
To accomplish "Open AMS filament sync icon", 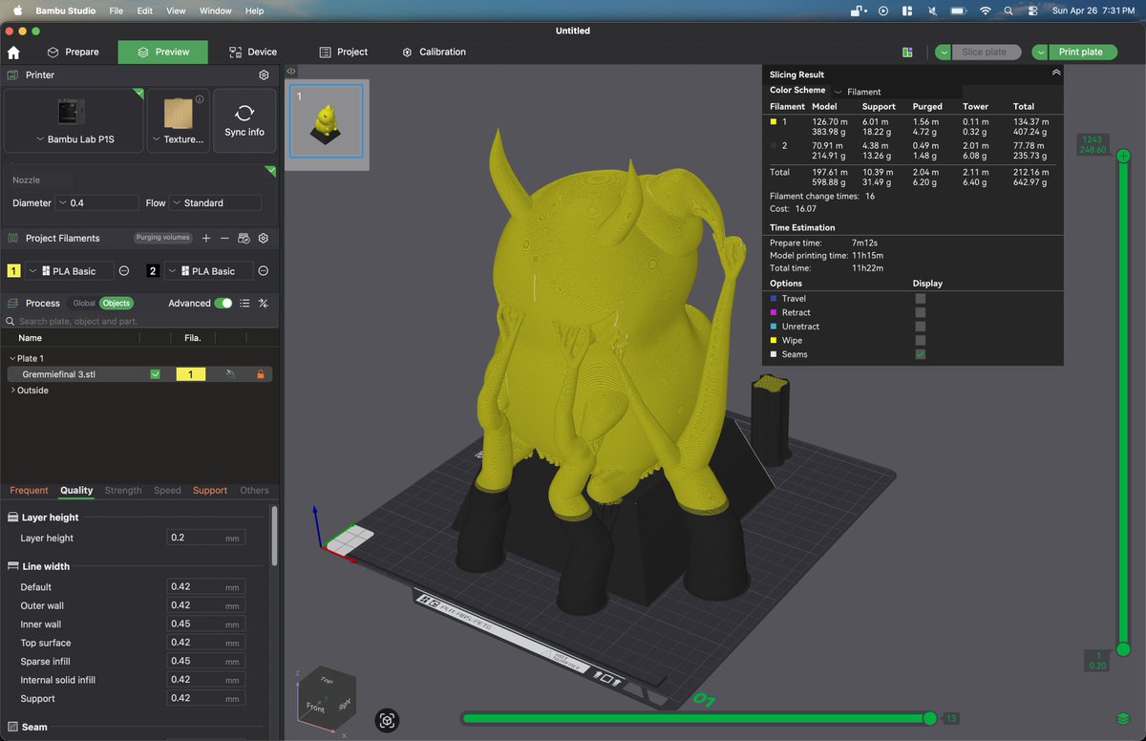I will click(x=244, y=238).
